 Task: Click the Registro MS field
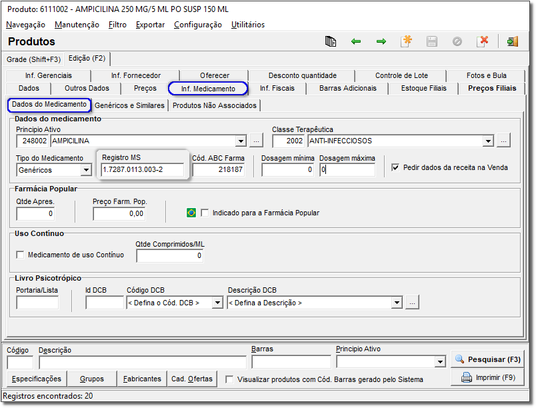[x=143, y=169]
